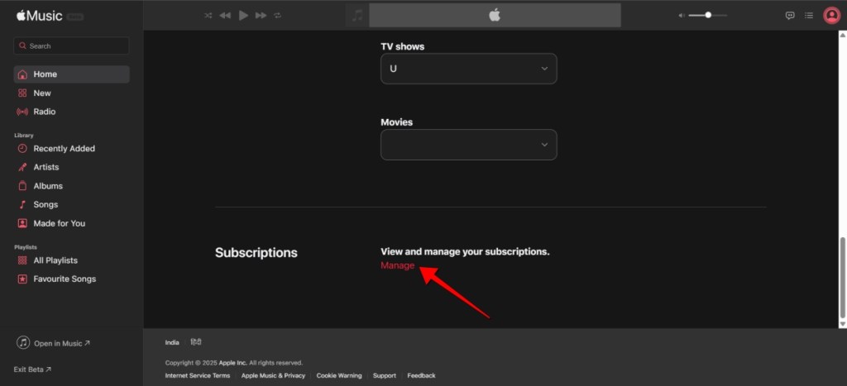The width and height of the screenshot is (847, 386).
Task: Click the Manage subscriptions link
Action: (398, 265)
